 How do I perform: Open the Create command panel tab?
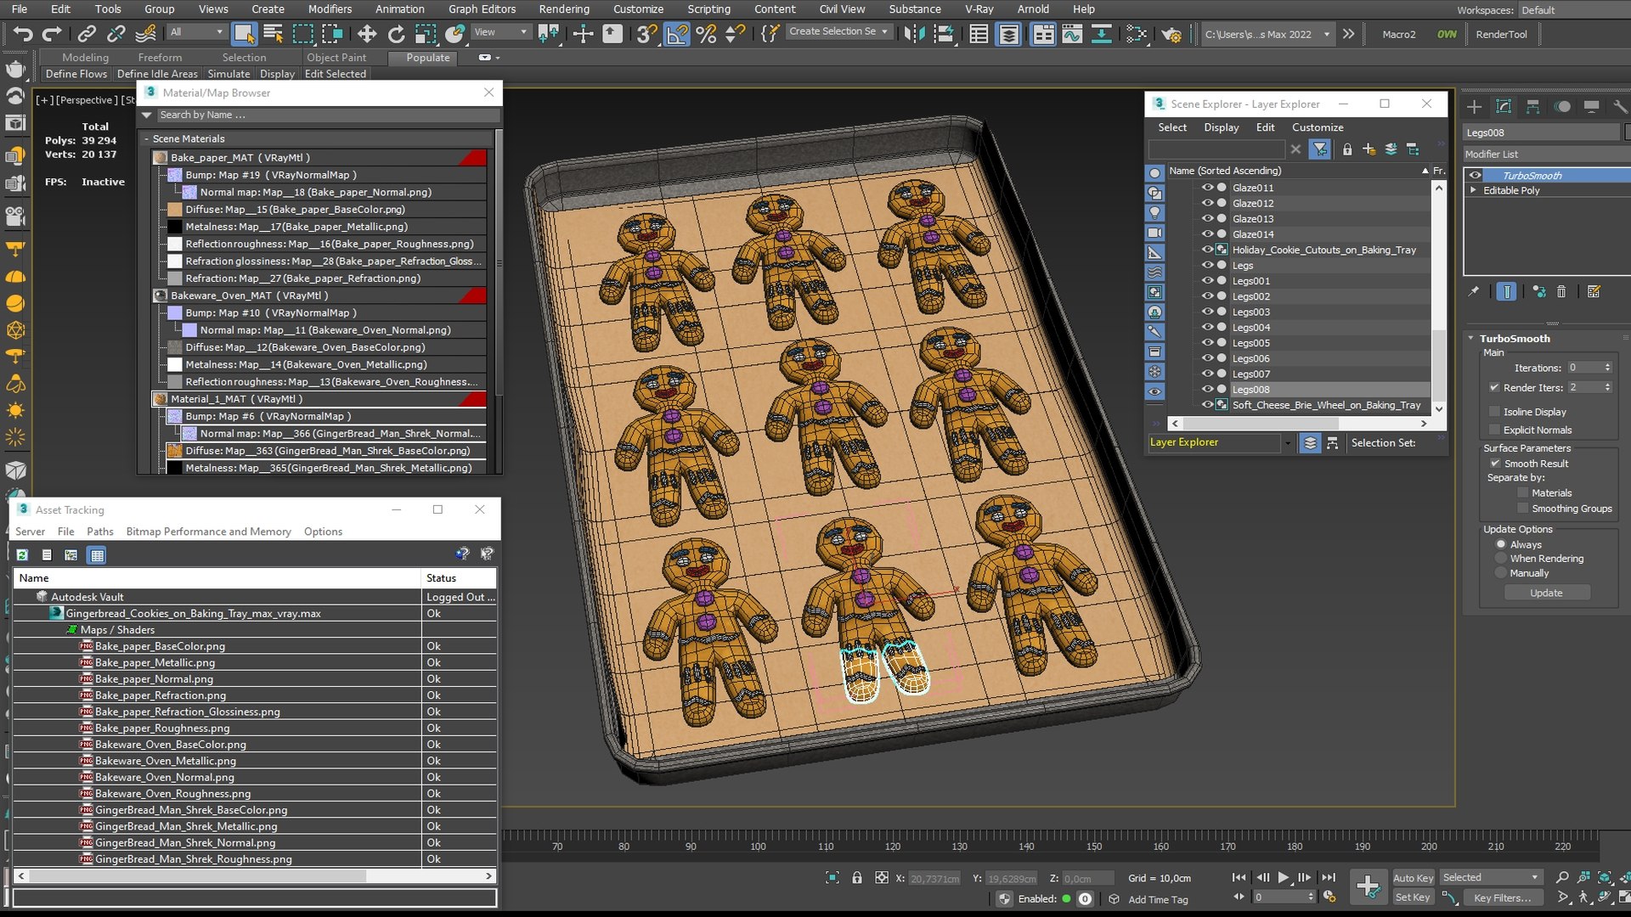point(1475,106)
